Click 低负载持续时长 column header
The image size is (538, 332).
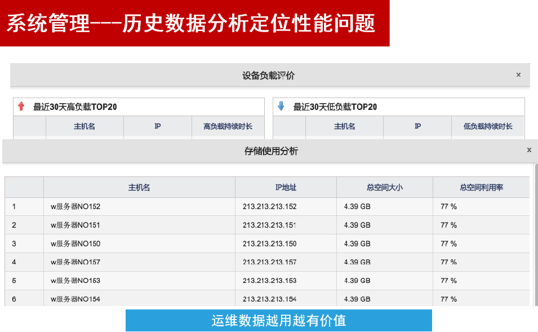click(x=488, y=126)
